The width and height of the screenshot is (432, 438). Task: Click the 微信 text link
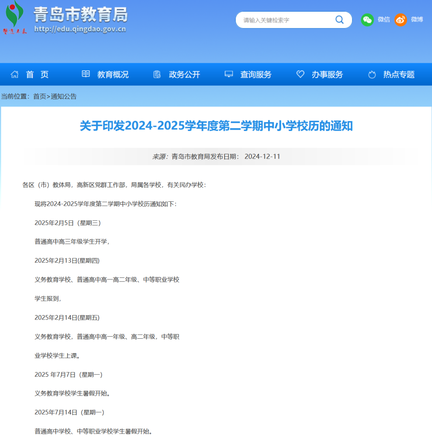(x=384, y=19)
